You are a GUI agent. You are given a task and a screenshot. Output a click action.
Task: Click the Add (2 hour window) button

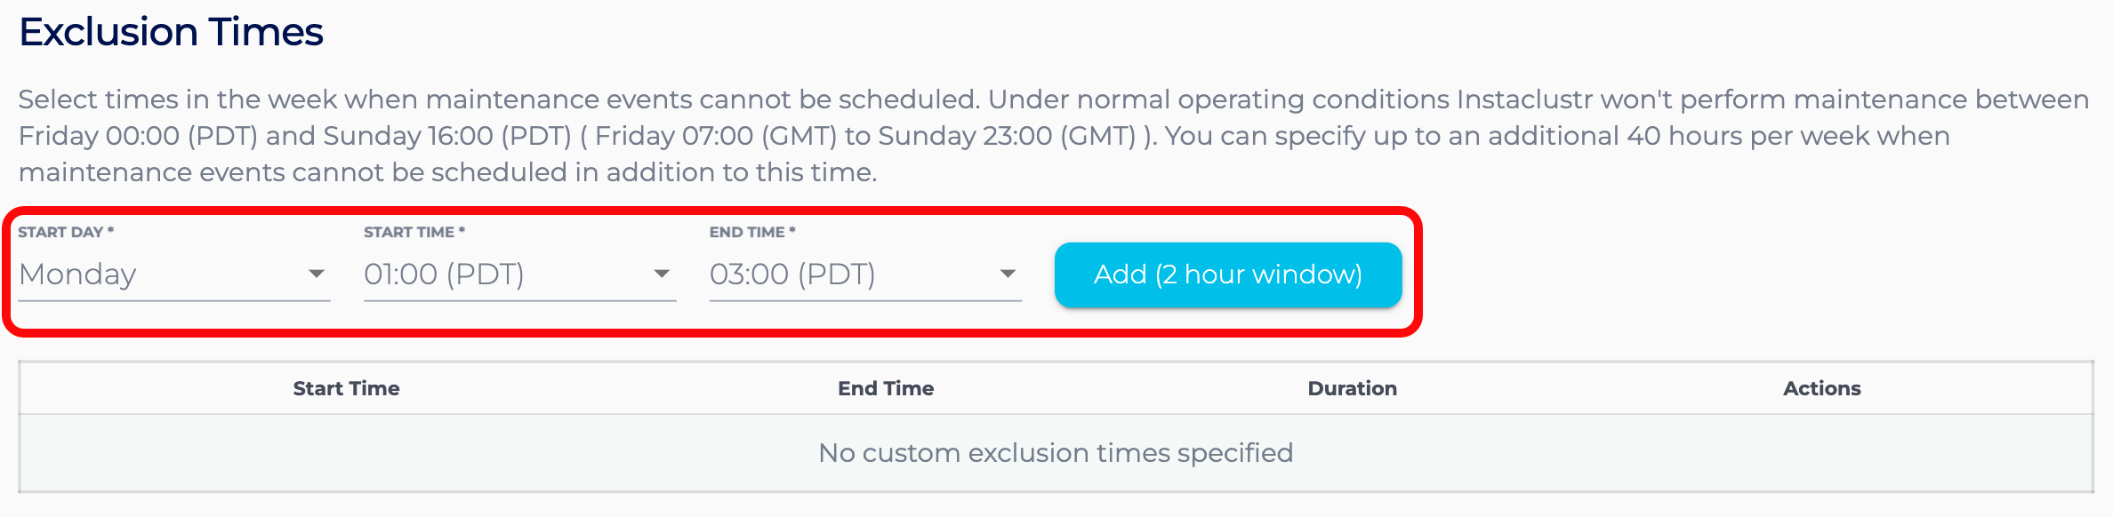click(x=1227, y=274)
